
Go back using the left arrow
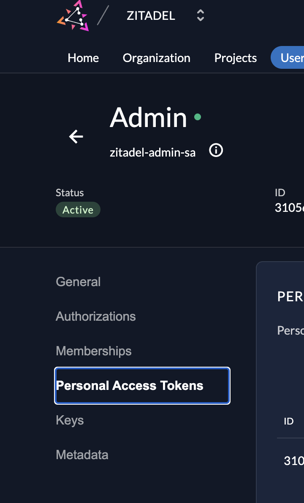76,137
